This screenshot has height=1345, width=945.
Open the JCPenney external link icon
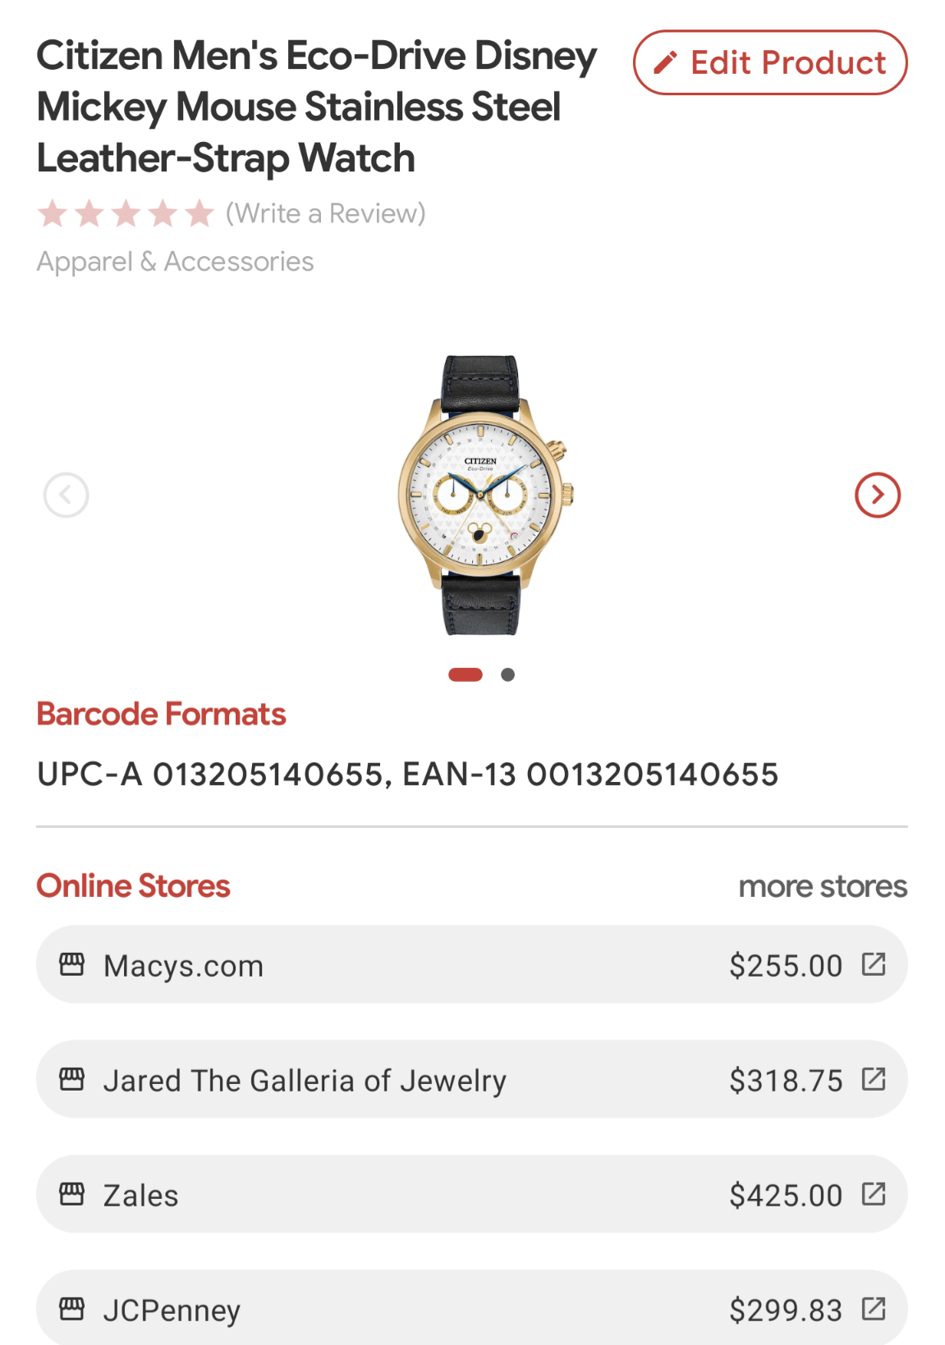[874, 1309]
